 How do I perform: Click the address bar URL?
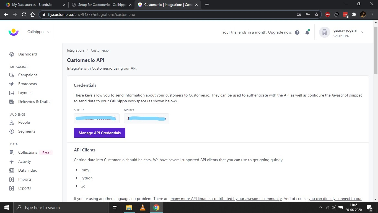pos(92,14)
